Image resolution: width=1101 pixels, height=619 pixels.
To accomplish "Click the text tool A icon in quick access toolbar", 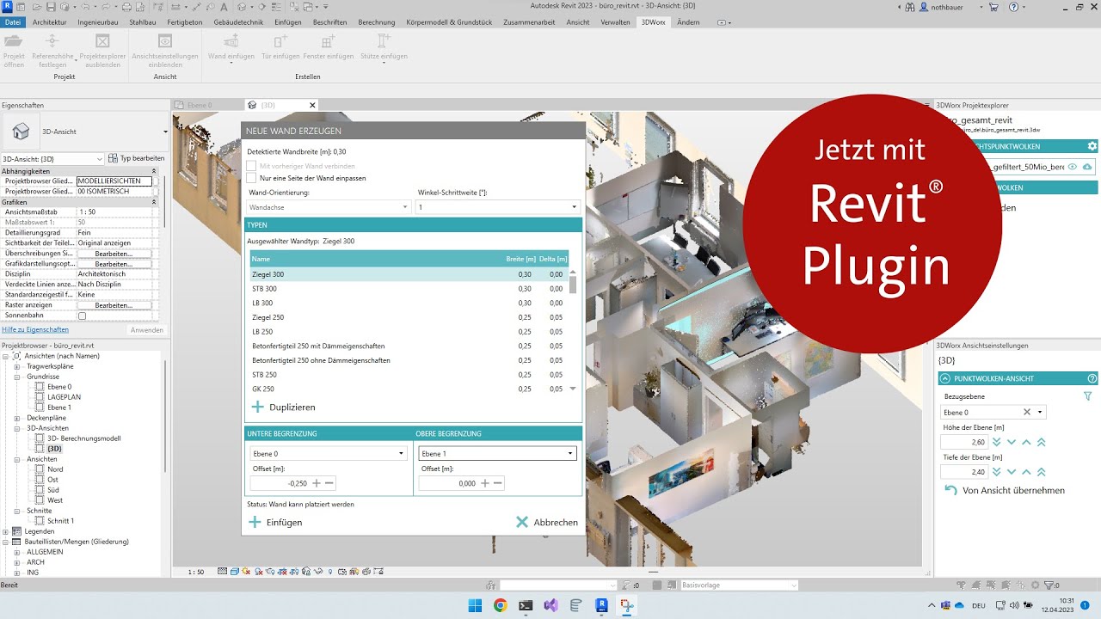I will [224, 6].
